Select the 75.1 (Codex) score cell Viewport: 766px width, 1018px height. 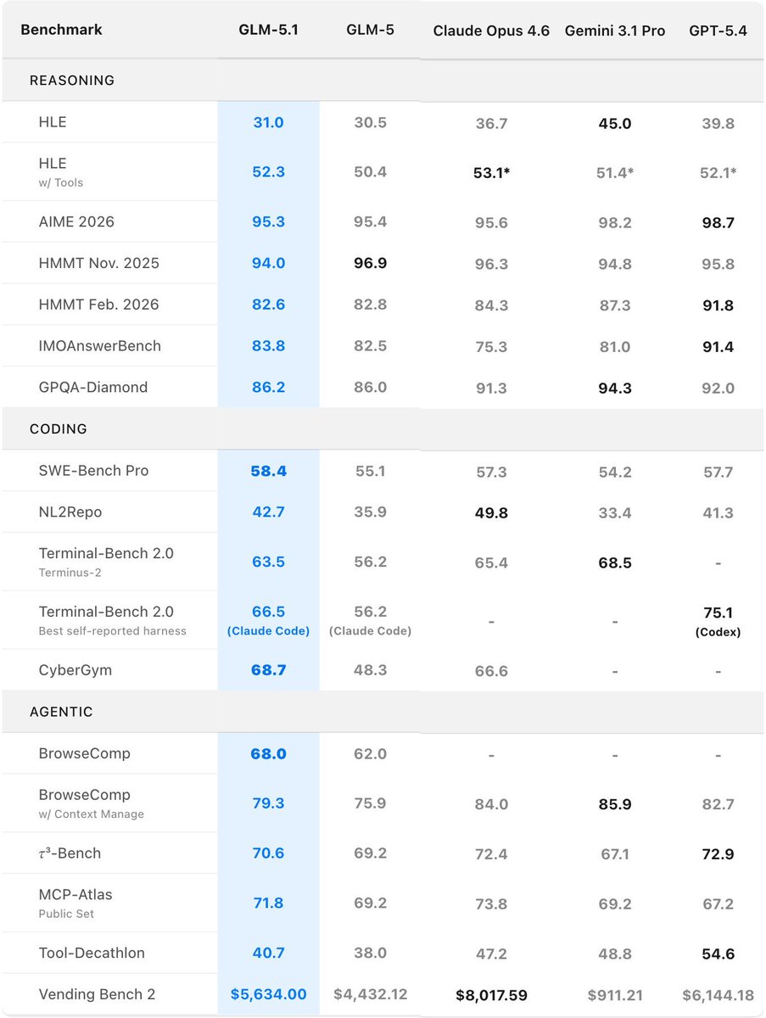point(718,620)
